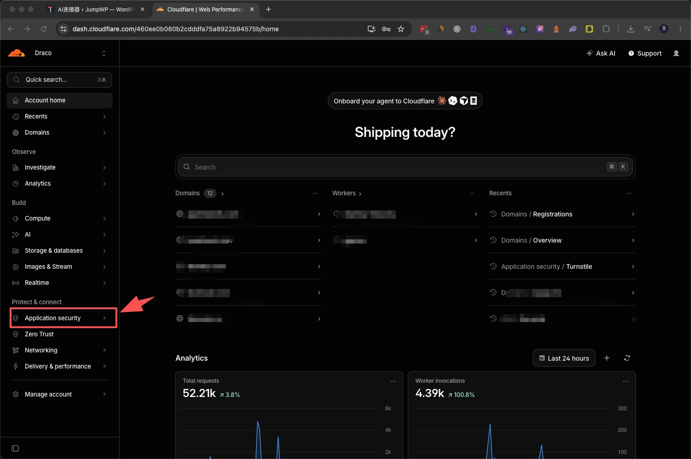
Task: Open Application security in sidebar
Action: pyautogui.click(x=59, y=318)
